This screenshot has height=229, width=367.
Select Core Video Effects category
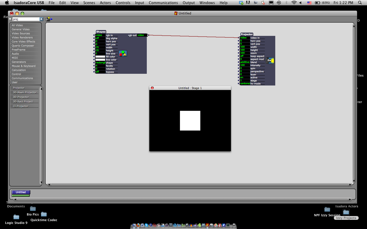click(x=25, y=41)
